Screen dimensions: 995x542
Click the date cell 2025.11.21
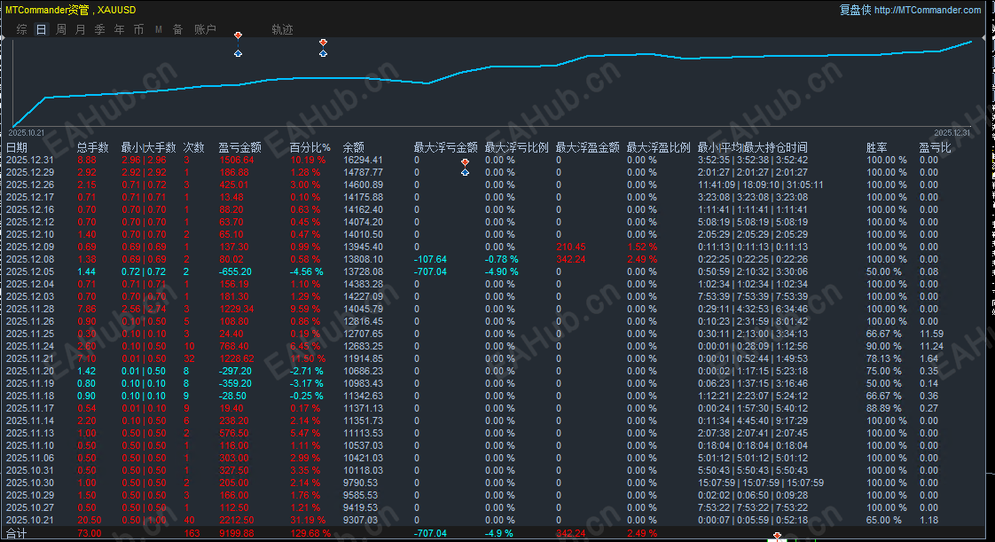click(x=30, y=358)
